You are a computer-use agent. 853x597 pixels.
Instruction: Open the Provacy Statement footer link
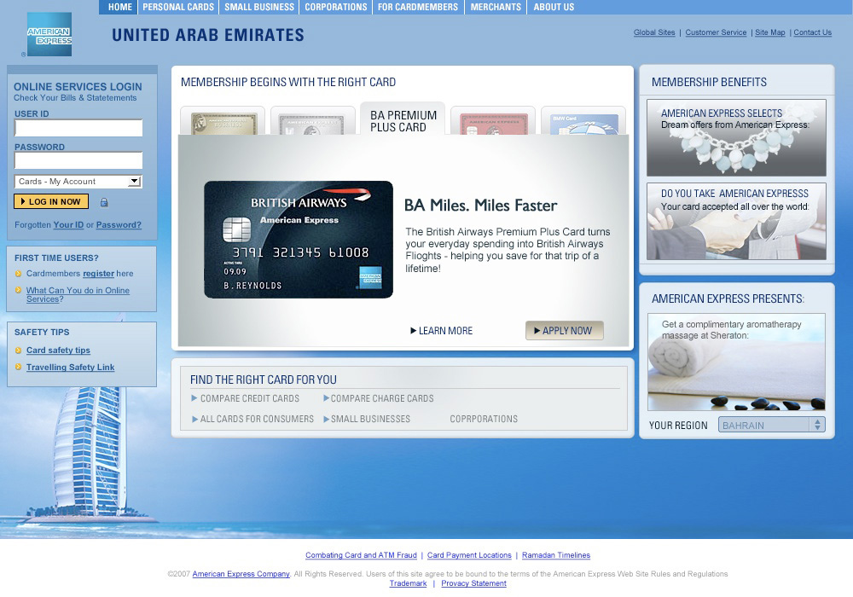click(473, 583)
